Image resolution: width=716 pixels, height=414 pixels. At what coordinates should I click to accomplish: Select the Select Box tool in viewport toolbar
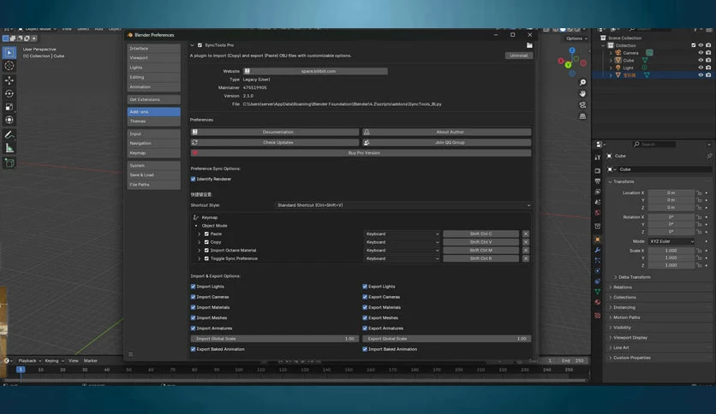point(9,52)
